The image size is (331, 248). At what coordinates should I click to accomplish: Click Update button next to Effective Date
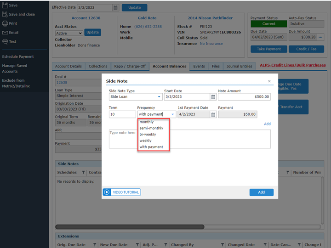point(134,8)
